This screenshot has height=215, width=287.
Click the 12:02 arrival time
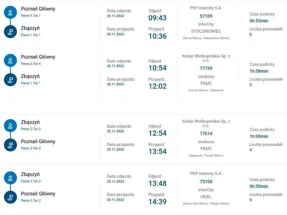click(x=157, y=86)
